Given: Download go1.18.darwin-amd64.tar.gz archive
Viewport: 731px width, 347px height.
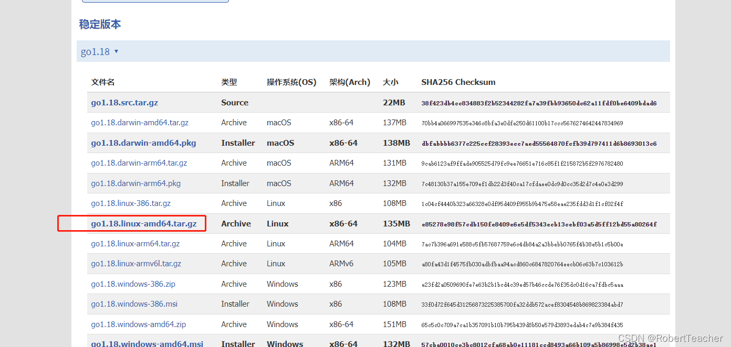Looking at the screenshot, I should (140, 123).
